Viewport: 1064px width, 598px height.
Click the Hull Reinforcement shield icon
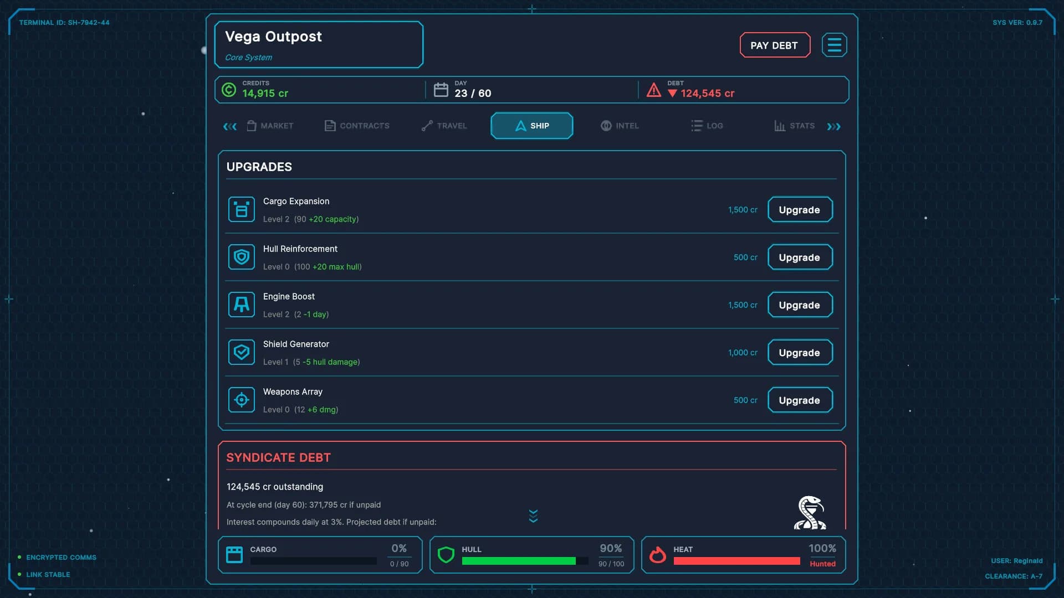click(x=242, y=257)
